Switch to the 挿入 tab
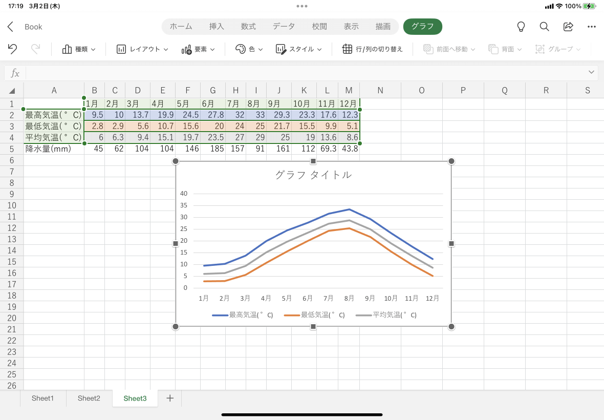The height and width of the screenshot is (420, 604). [x=217, y=26]
